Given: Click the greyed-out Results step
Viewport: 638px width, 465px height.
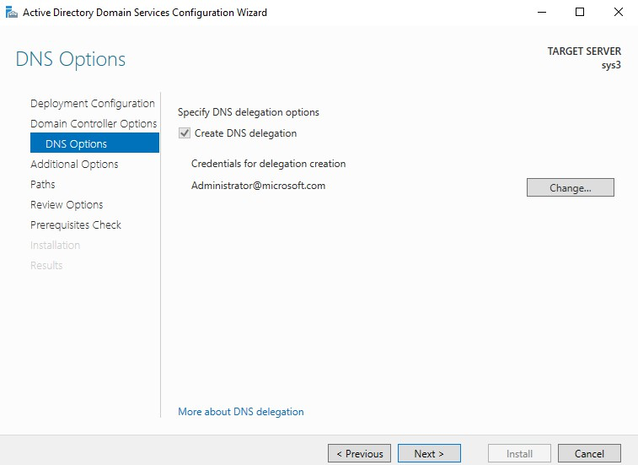Looking at the screenshot, I should tap(46, 265).
